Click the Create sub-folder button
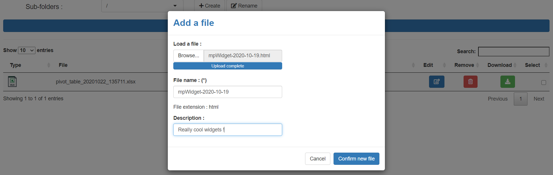Image resolution: width=553 pixels, height=175 pixels. (209, 6)
